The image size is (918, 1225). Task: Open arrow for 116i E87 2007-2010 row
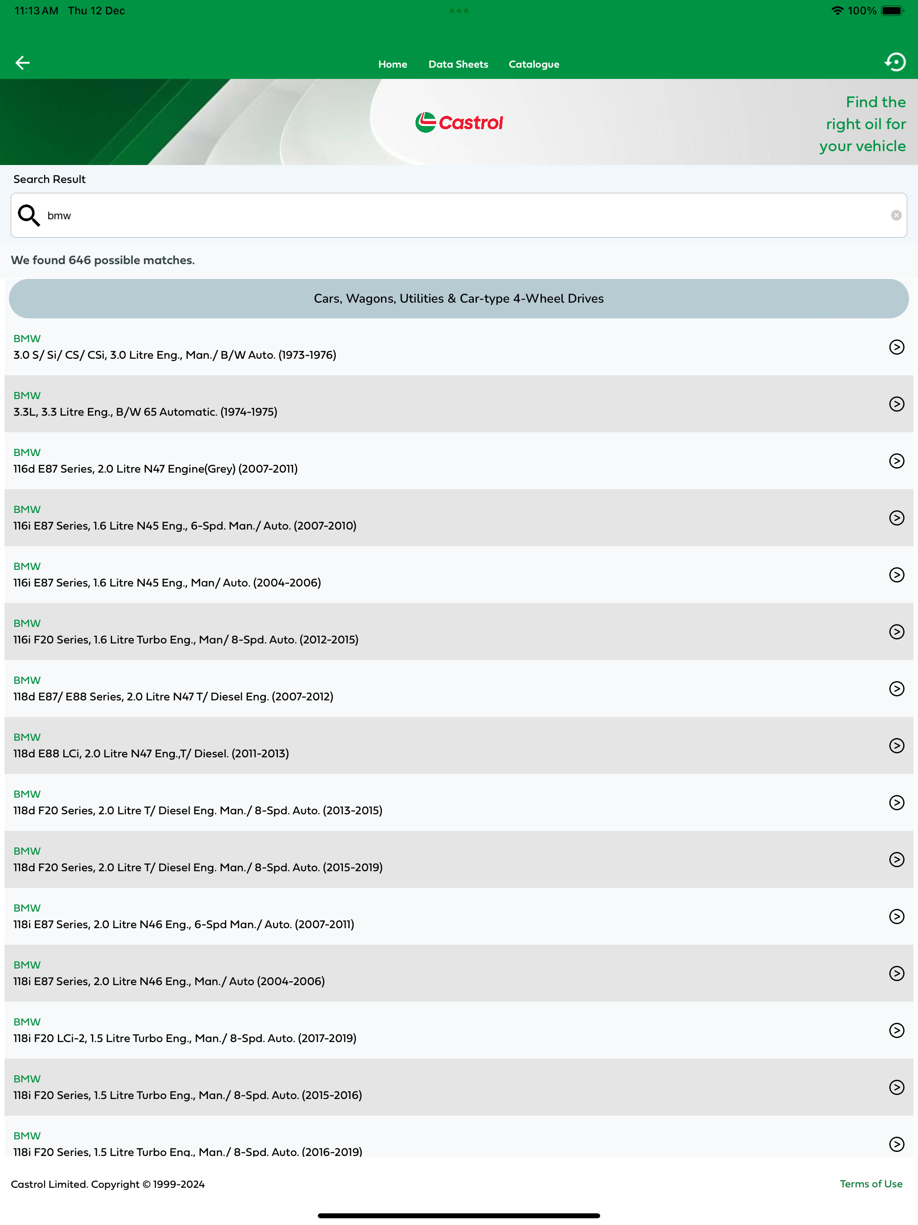click(896, 518)
